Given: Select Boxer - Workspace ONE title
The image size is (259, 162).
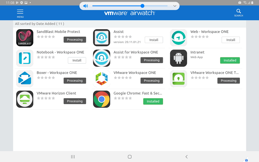Looking at the screenshot, I should pyautogui.click(x=57, y=73).
